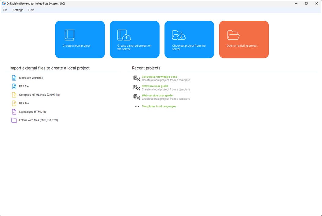Click subtitle text under Corporate knowledge base
Viewport: 322px width, 216px height.
[x=166, y=80]
